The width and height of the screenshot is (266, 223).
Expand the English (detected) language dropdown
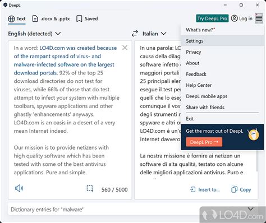coord(34,34)
